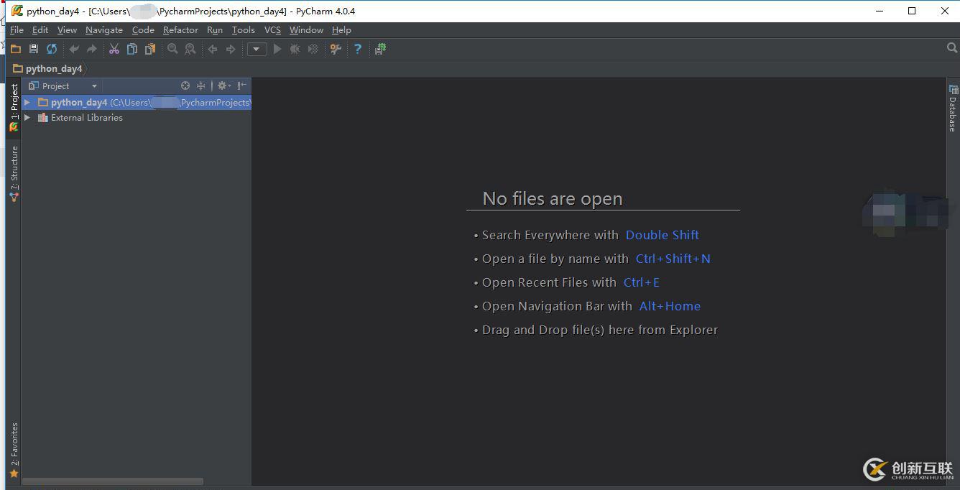The image size is (960, 490).
Task: Click python_day4 in the navigation bar
Action: click(53, 68)
